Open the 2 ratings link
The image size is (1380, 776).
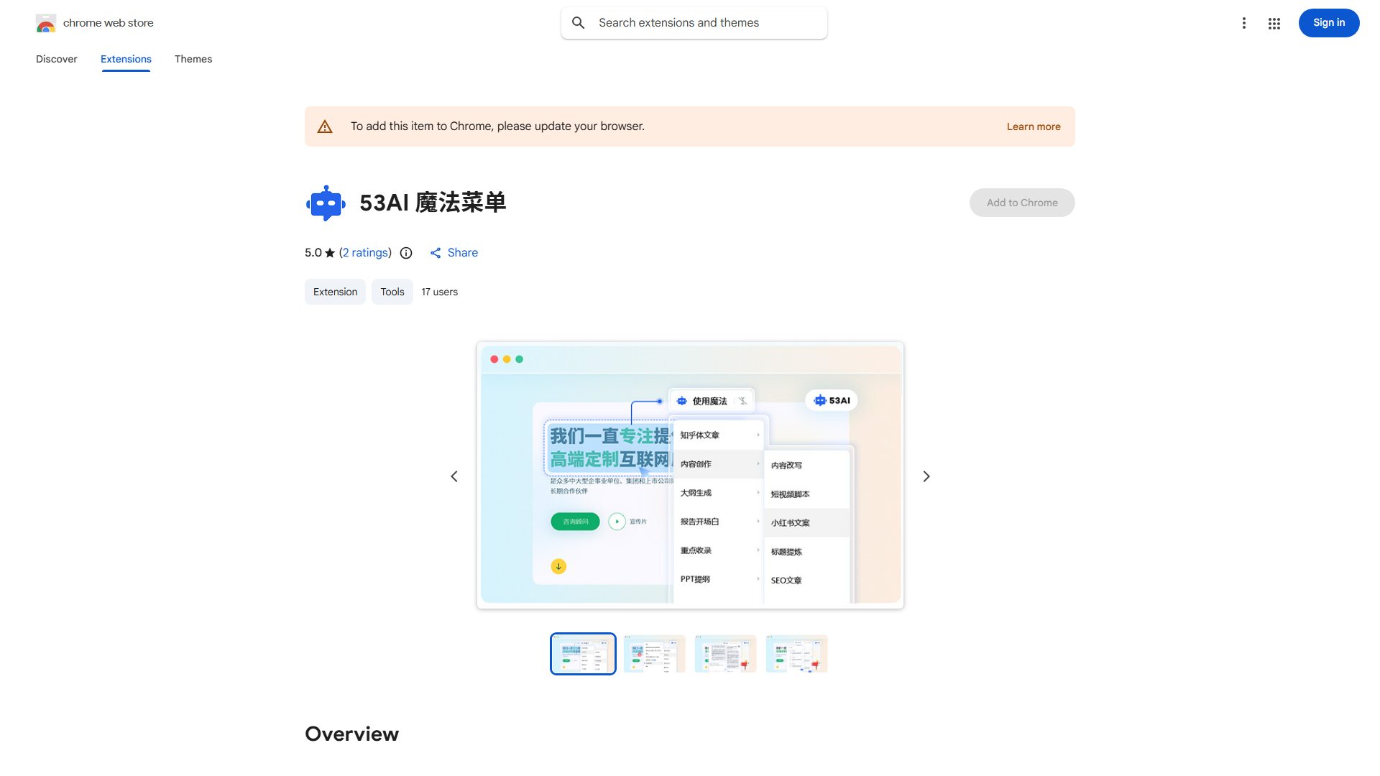coord(366,253)
